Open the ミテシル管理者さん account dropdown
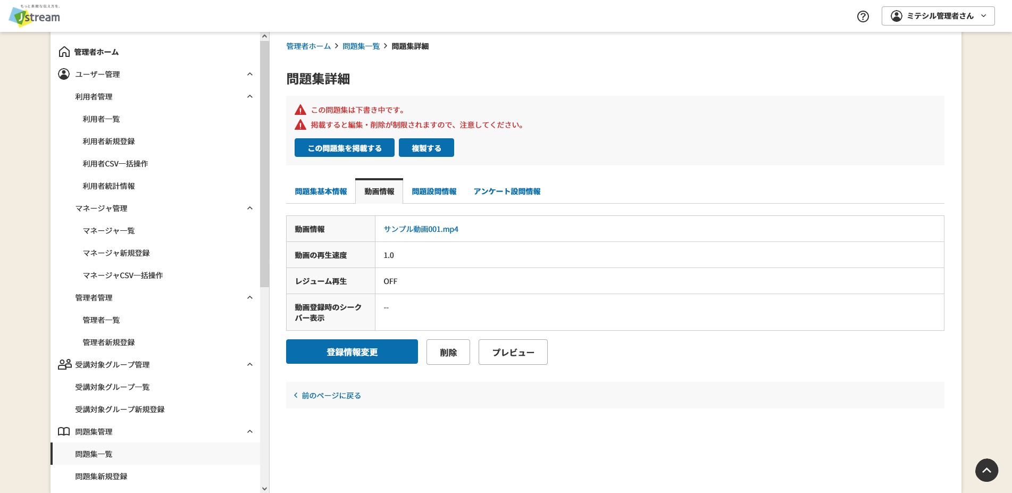 tap(938, 16)
